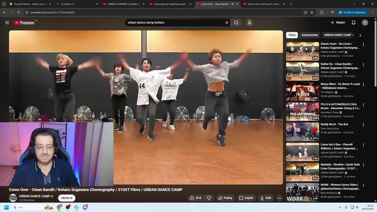Start voice search with microphone icon
377x212 pixels.
pos(249,23)
